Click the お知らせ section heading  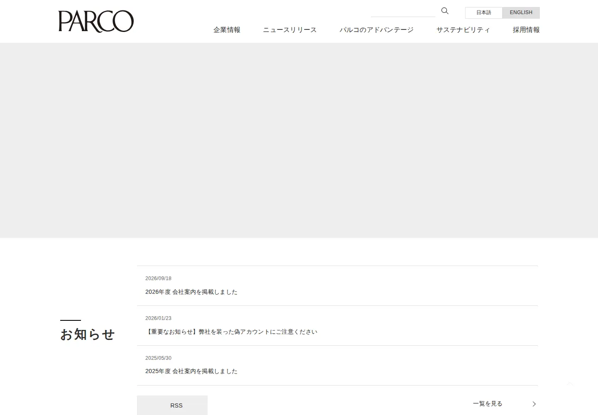tap(88, 334)
